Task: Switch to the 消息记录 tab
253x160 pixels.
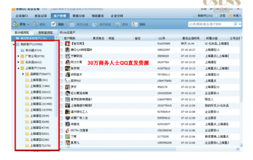Action: pyautogui.click(x=41, y=16)
